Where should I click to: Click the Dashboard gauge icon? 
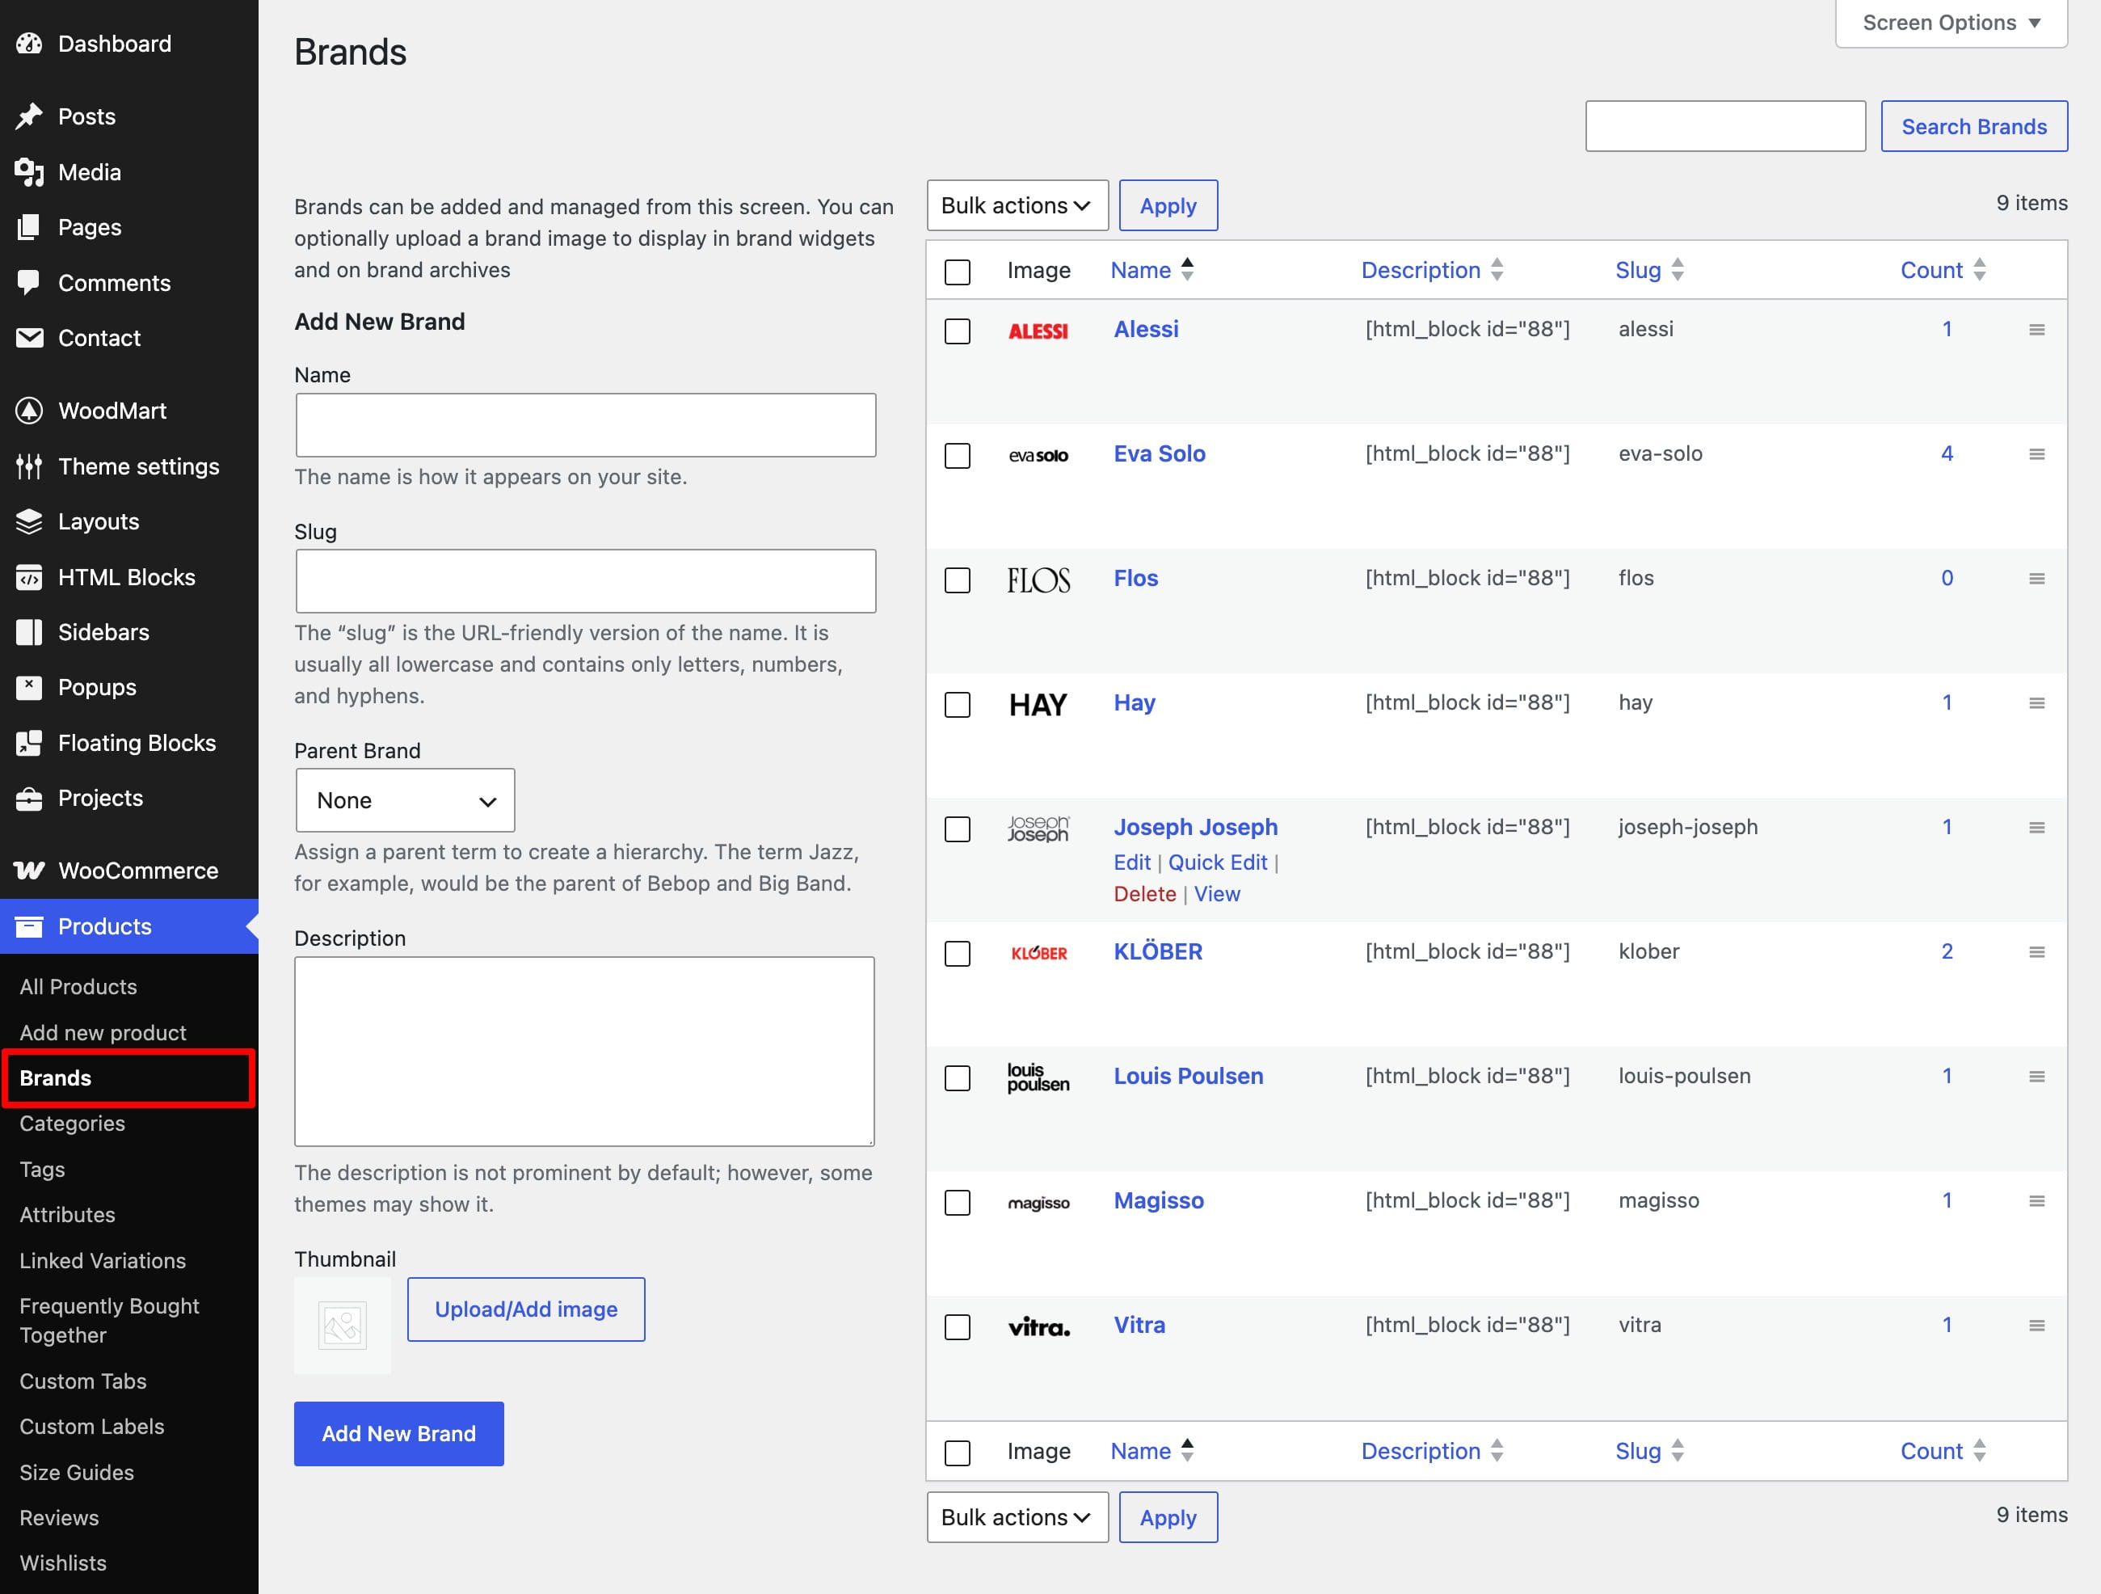[x=29, y=44]
